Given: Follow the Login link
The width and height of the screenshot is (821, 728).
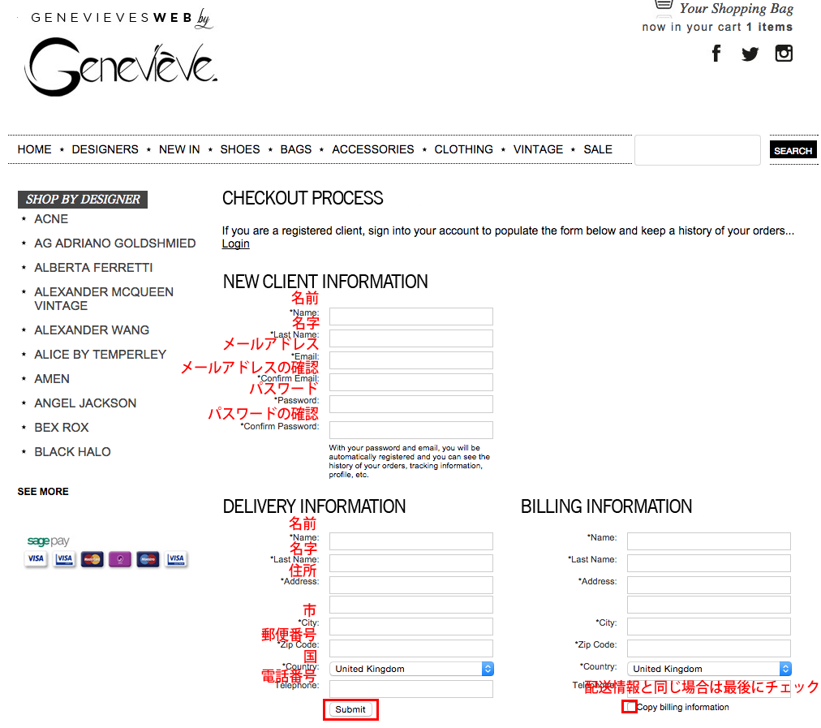Looking at the screenshot, I should (x=235, y=243).
